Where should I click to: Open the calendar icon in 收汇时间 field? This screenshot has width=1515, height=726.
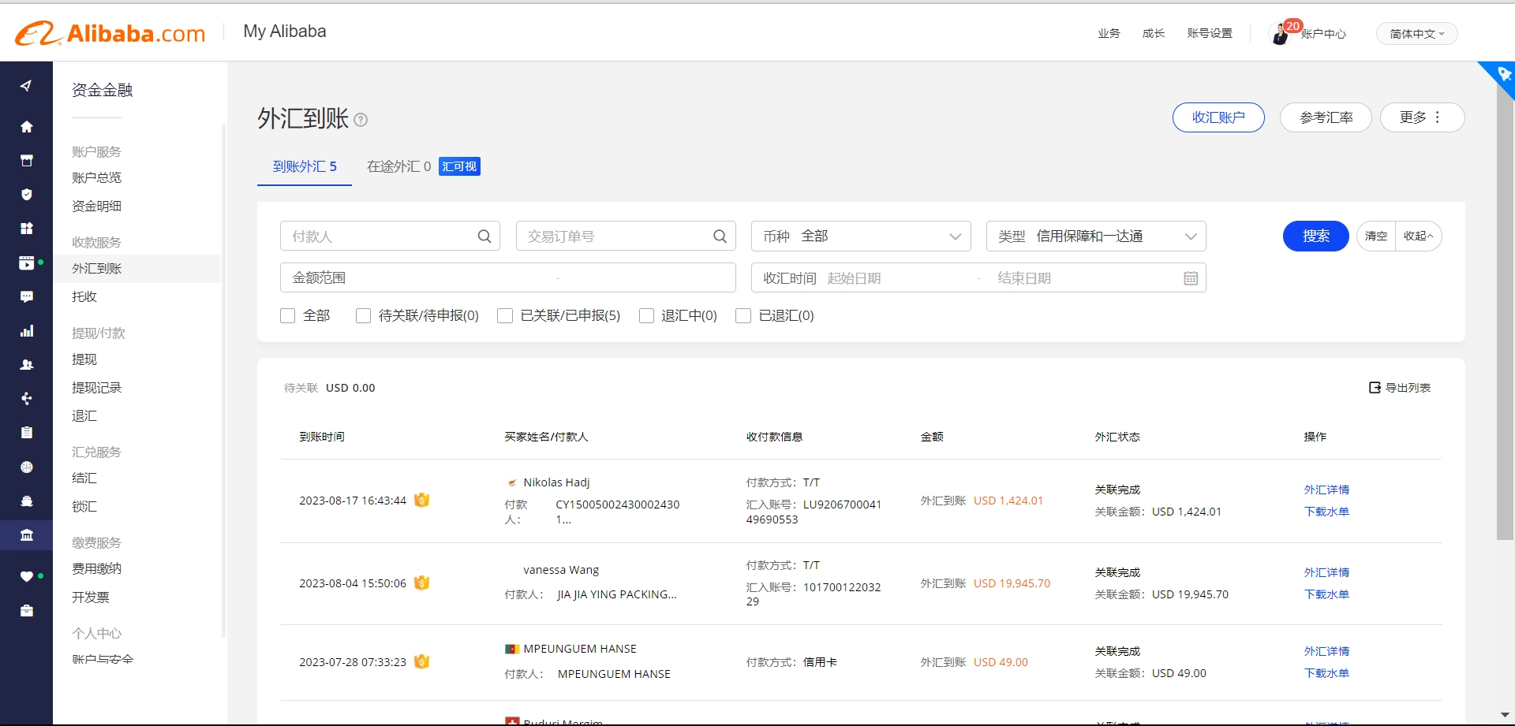click(x=1191, y=278)
